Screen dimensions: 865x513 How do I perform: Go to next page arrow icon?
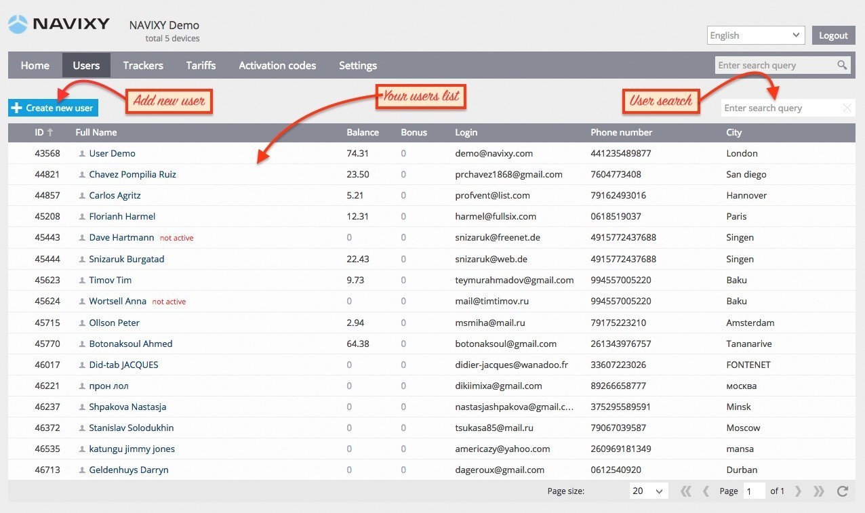coord(798,491)
